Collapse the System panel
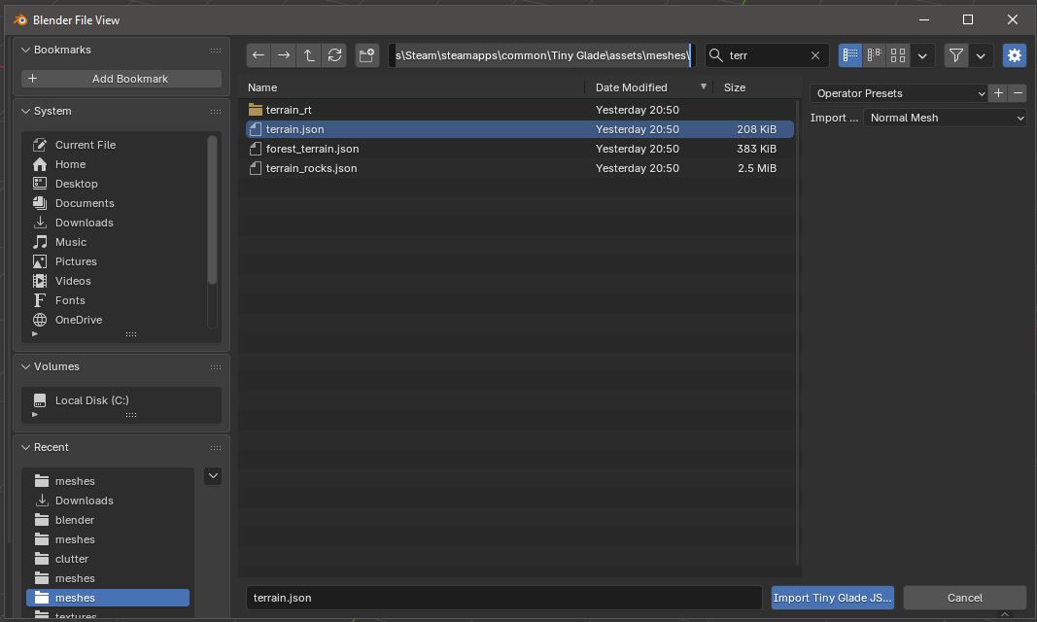Screen dimensions: 1037x622 point(26,111)
